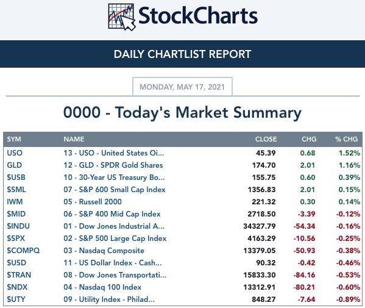Click the $COMPQ ticker symbol
Viewport: 365px width, 308px height.
coord(23,251)
